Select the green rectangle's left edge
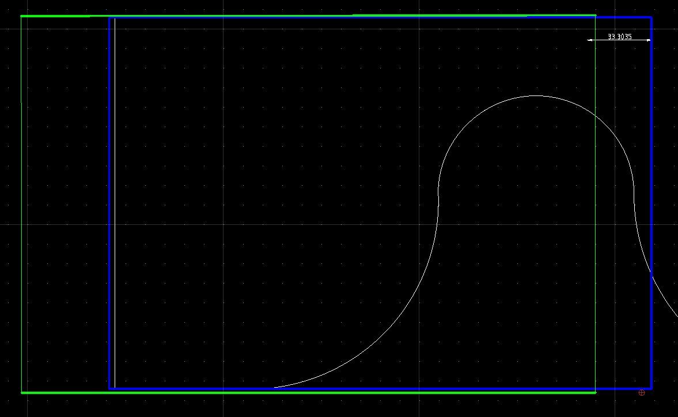678x417 pixels. point(21,201)
